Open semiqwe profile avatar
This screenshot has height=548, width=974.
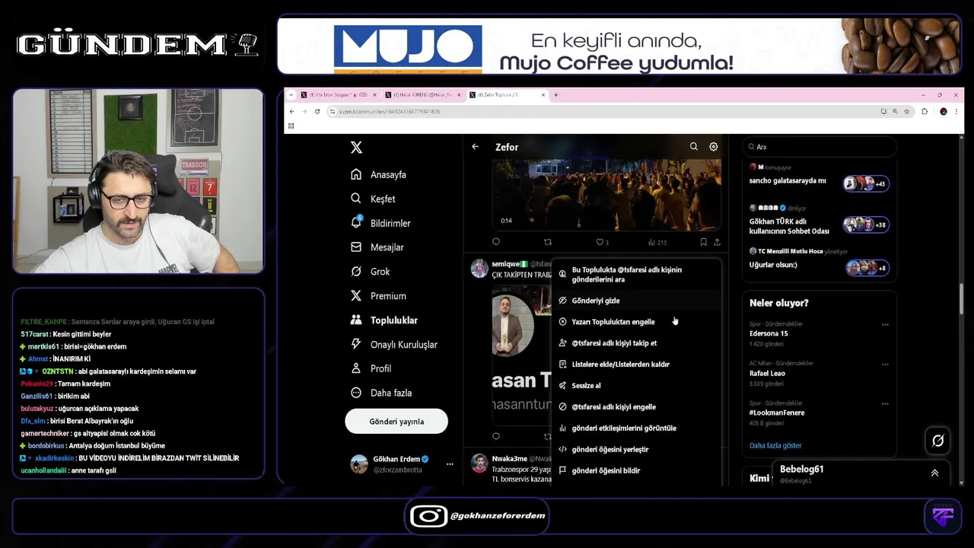(479, 268)
